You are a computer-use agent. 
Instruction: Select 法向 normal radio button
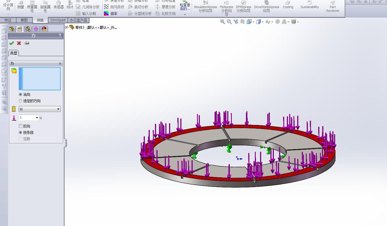[x=20, y=94]
